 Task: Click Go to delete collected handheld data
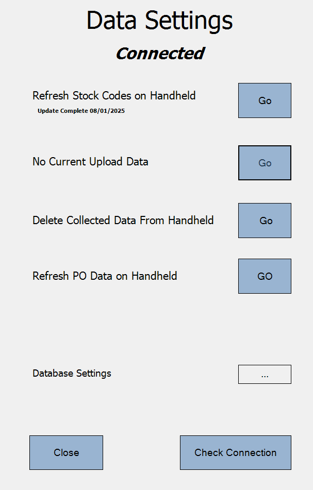click(265, 221)
